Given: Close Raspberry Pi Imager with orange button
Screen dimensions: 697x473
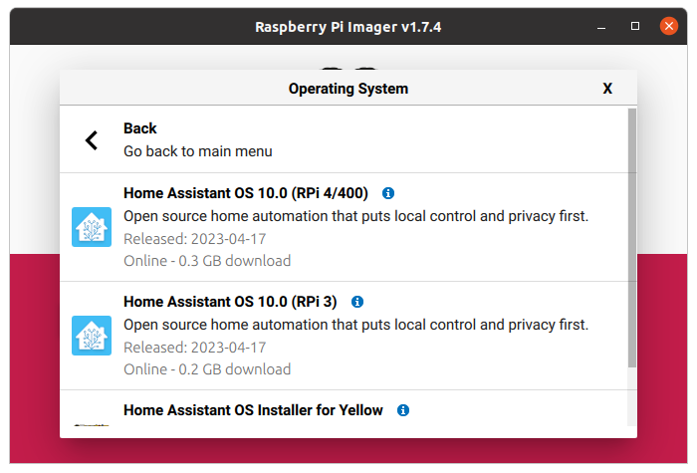Looking at the screenshot, I should pos(668,26).
